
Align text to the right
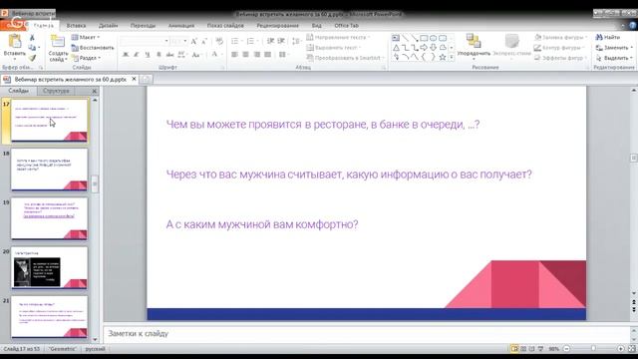click(257, 55)
